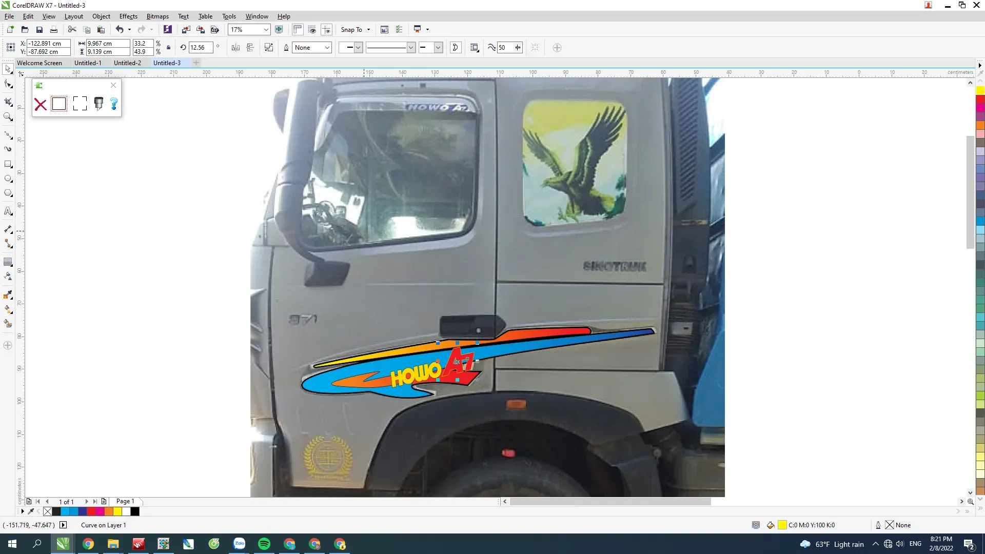The image size is (985, 554).
Task: Switch to the Welcome Screen tab
Action: (x=40, y=63)
